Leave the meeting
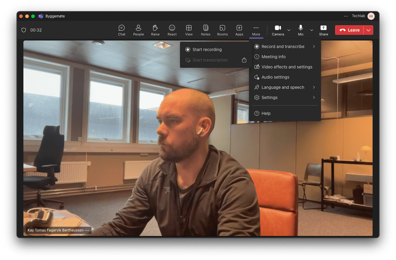The image size is (396, 260). coord(349,30)
